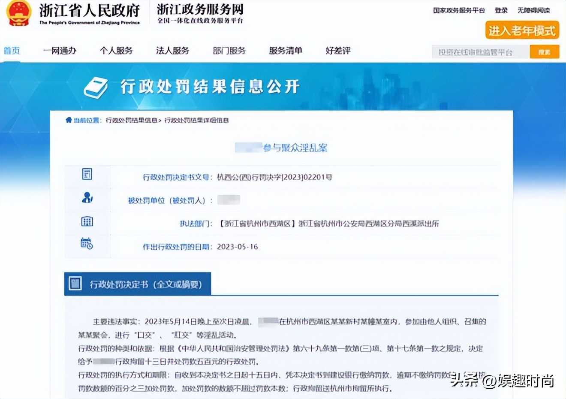Switch to the 部门服务 tab
This screenshot has width=566, height=399.
(x=229, y=51)
